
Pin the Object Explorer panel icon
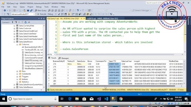pyautogui.click(x=41, y=18)
